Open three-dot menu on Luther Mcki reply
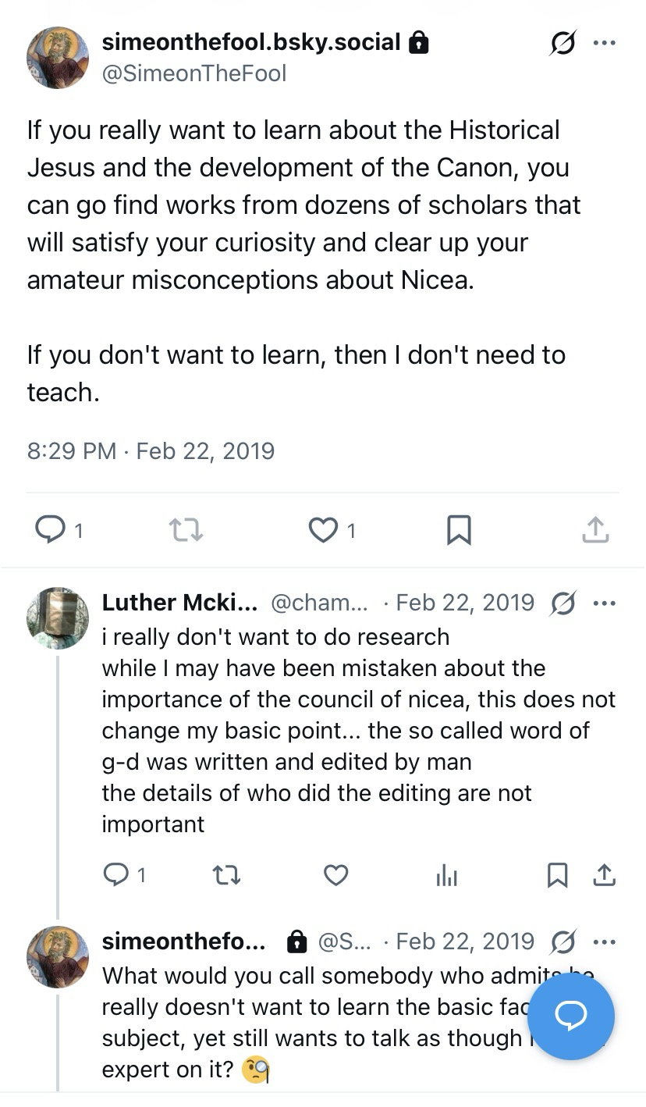The height and width of the screenshot is (1107, 646). (605, 603)
